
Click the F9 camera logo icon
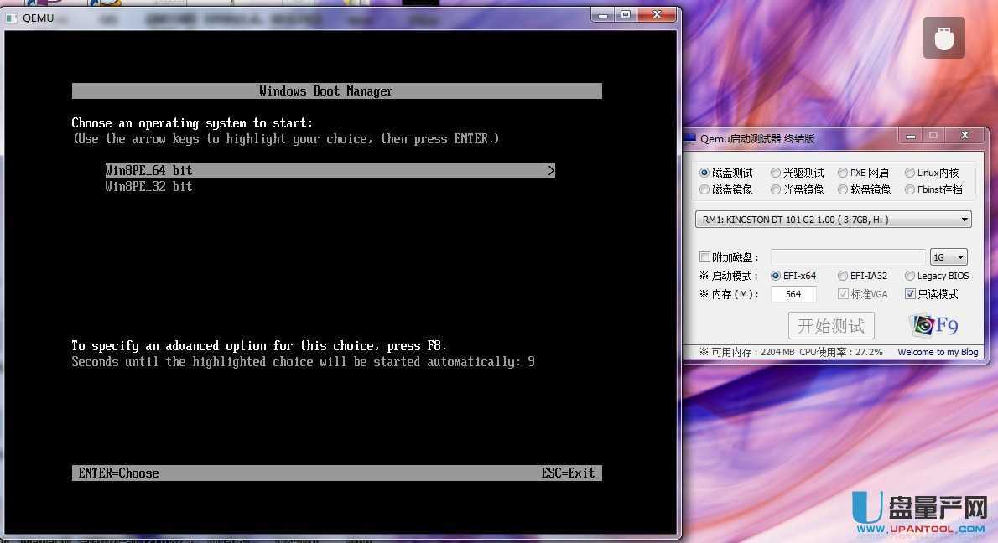(x=923, y=323)
